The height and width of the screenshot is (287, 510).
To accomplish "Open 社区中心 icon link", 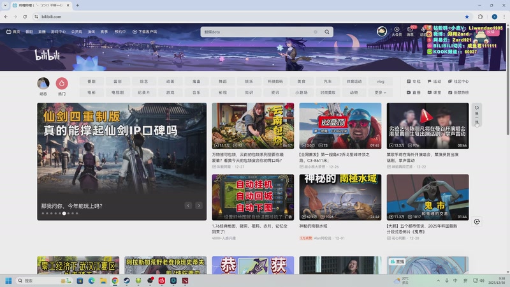I will [458, 82].
